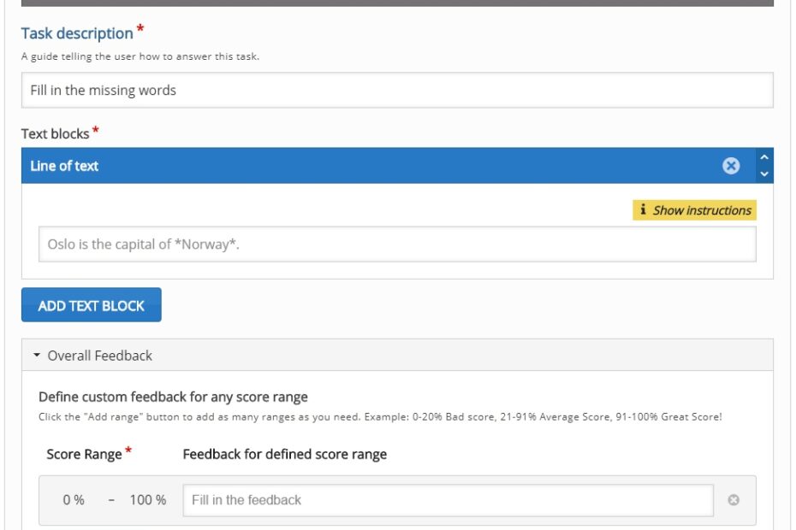
Task: Click the ADD TEXT BLOCK button
Action: click(92, 305)
